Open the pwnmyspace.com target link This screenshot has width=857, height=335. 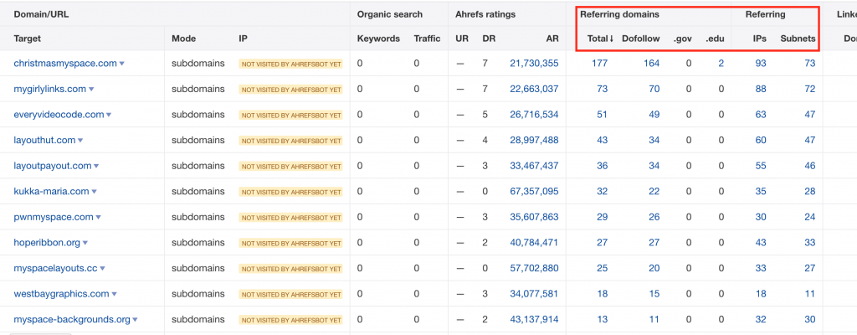click(x=54, y=217)
